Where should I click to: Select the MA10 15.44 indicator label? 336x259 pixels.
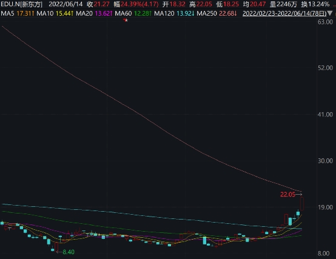[x=55, y=14]
